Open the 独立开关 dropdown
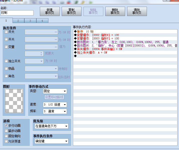 [34, 61]
